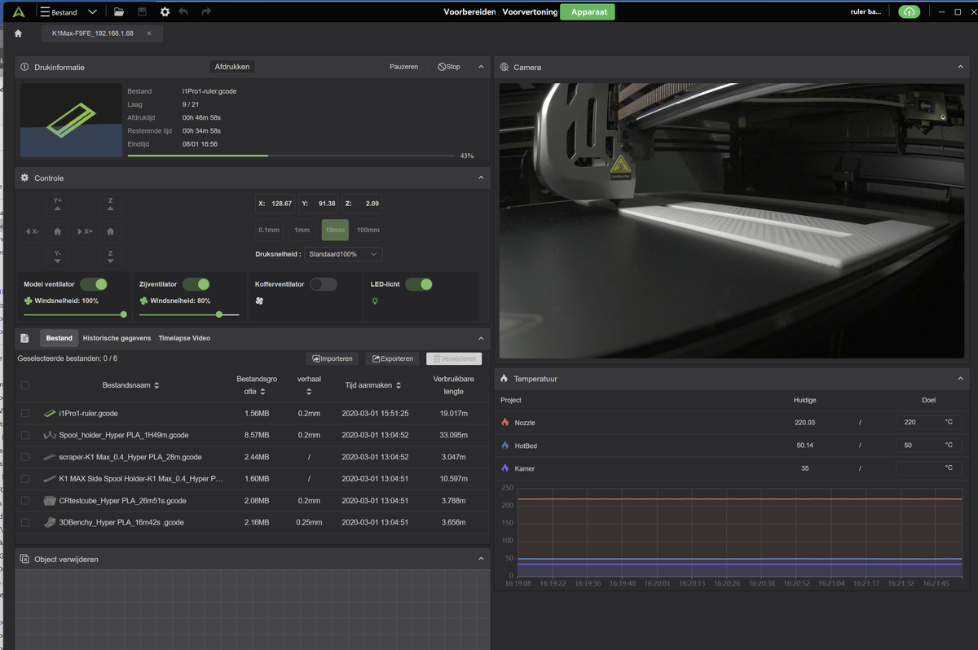Open the Druksnelheid dropdown

(342, 254)
